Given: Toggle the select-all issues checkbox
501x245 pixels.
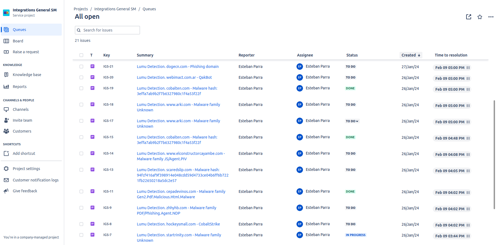Looking at the screenshot, I should pos(81,55).
